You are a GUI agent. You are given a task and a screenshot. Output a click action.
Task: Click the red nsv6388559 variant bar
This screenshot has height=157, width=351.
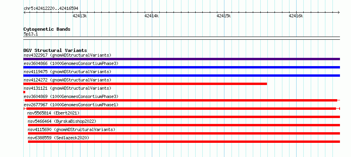pyautogui.click(x=184, y=142)
